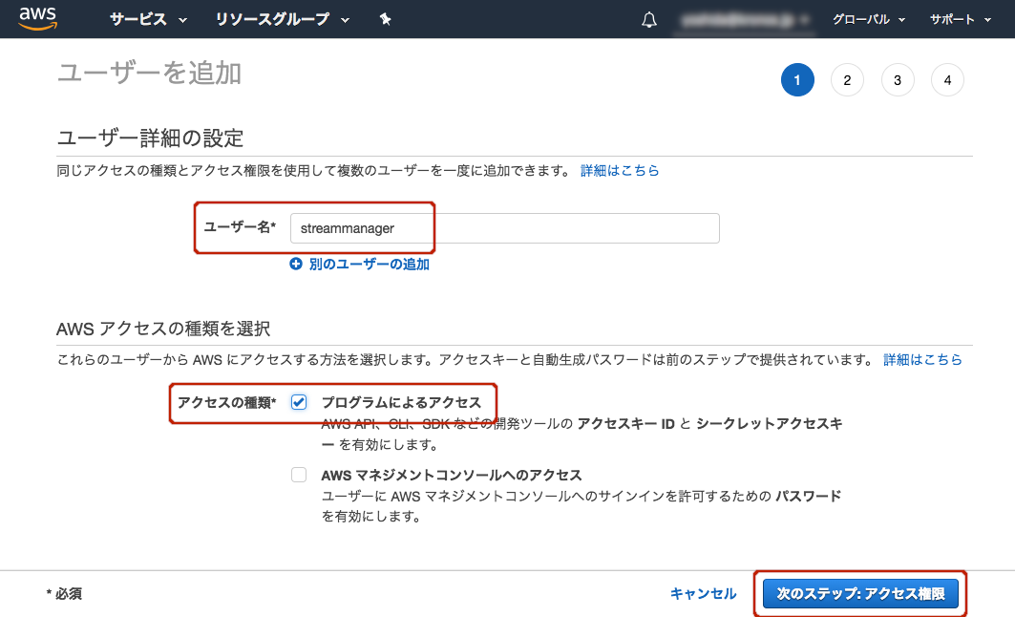Click the ユーザー名* field label

tap(240, 227)
